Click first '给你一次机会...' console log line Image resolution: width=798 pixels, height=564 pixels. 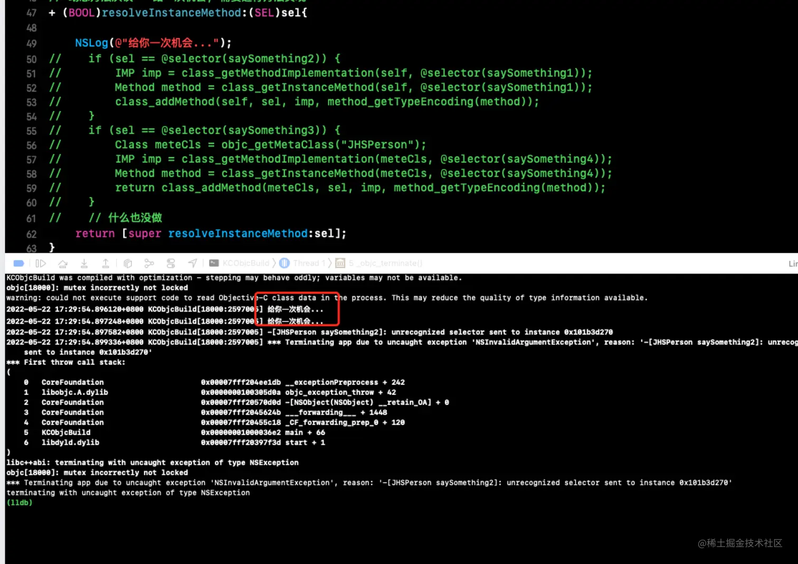[x=165, y=309]
